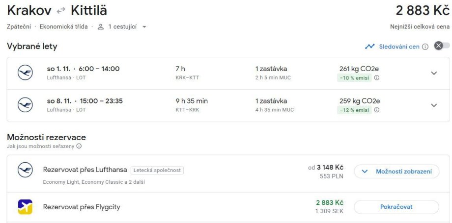This screenshot has height=223, width=452.
Task: Click info icon next to -12 % emisí
Action: pyautogui.click(x=377, y=110)
